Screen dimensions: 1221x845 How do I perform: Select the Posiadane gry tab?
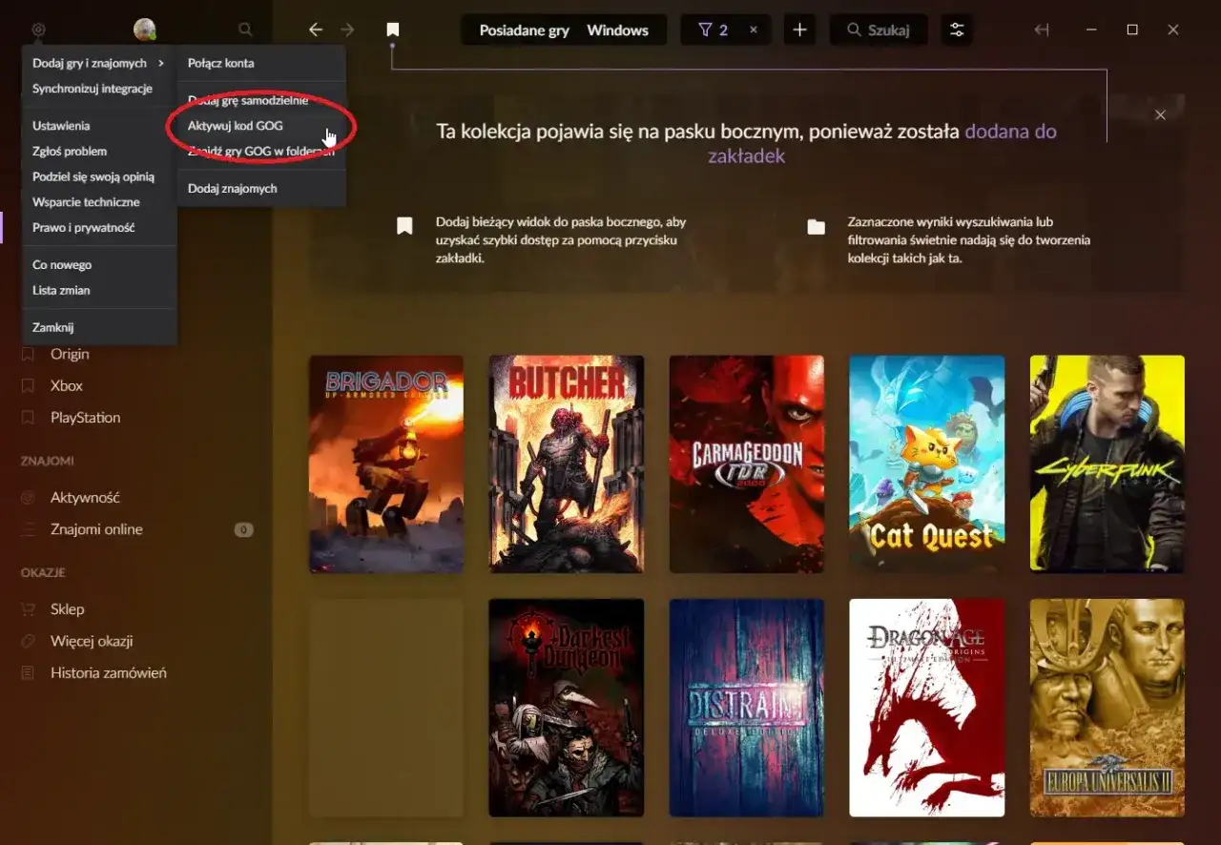coord(524,30)
